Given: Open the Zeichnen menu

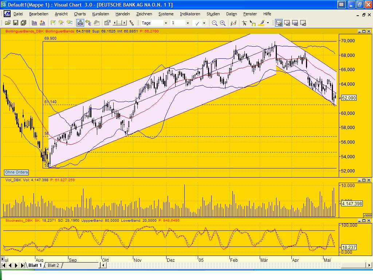Looking at the screenshot, I should point(144,14).
